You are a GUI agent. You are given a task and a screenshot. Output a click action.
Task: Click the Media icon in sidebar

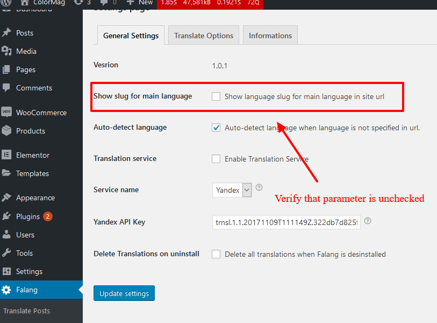click(6, 51)
